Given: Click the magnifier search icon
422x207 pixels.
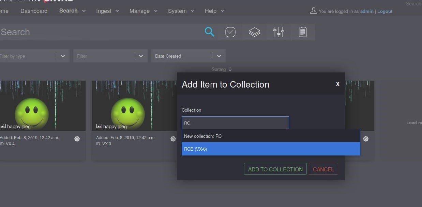Looking at the screenshot, I should coord(210,32).
